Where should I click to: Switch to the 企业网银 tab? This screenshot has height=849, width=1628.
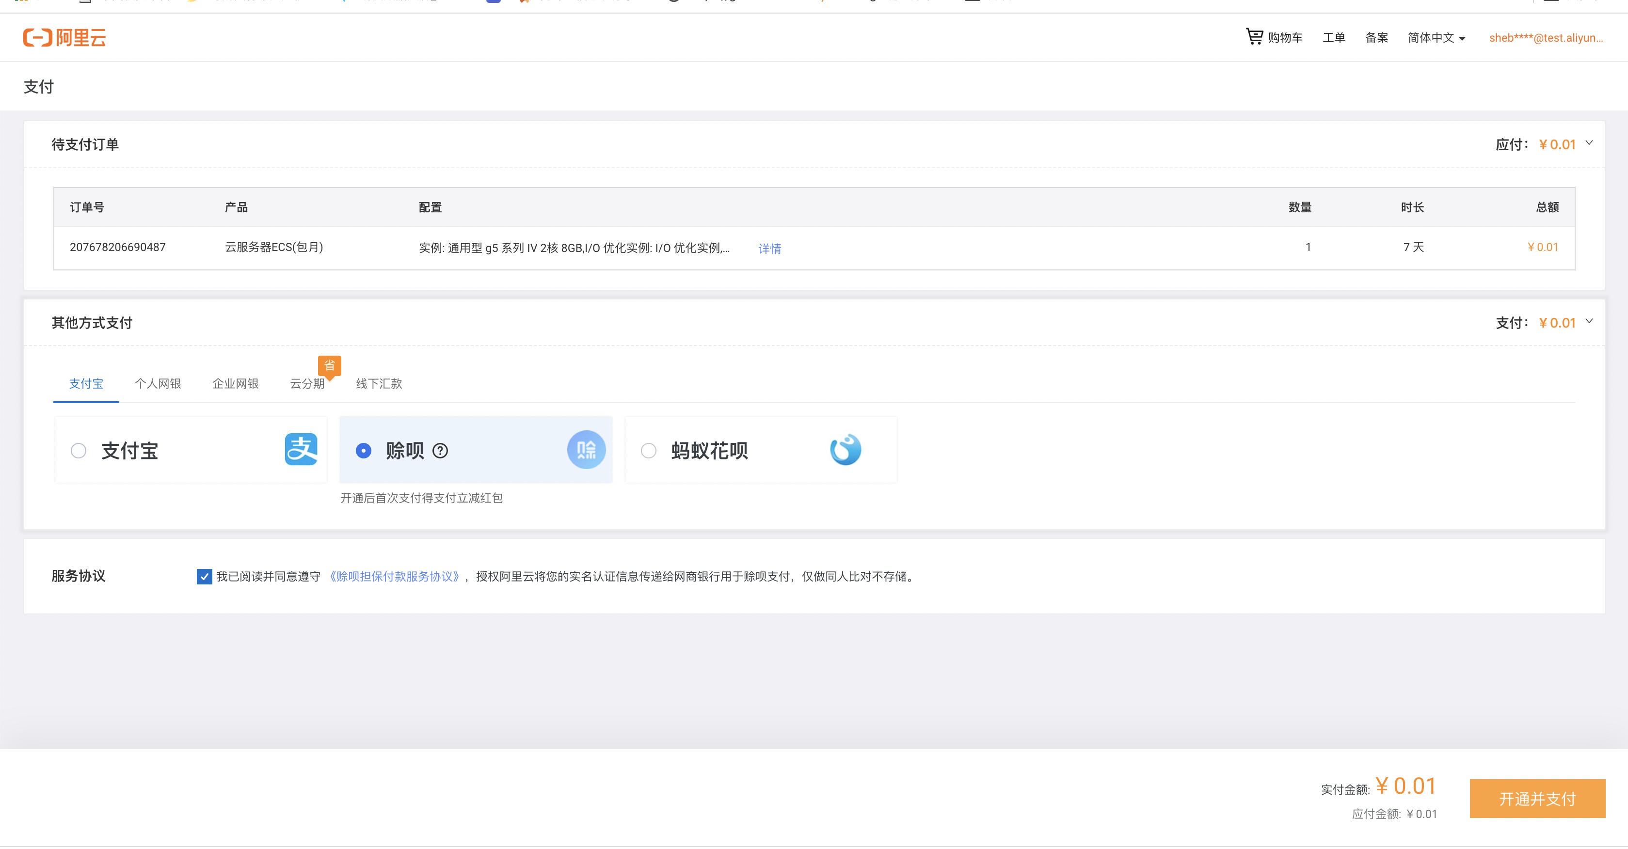(236, 383)
